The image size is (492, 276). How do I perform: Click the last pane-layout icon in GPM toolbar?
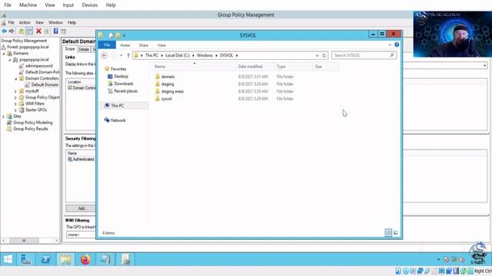click(63, 31)
